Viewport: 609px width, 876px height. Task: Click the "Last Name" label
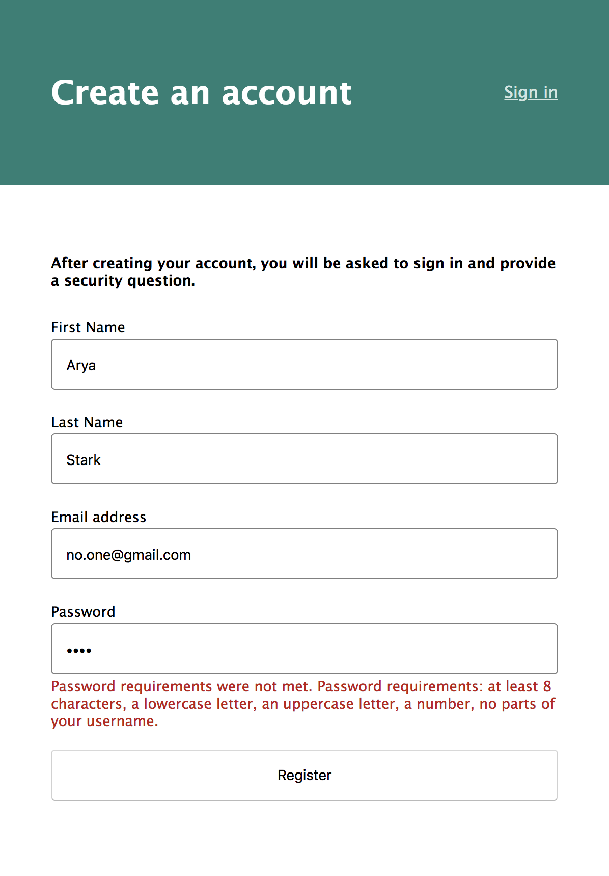87,422
